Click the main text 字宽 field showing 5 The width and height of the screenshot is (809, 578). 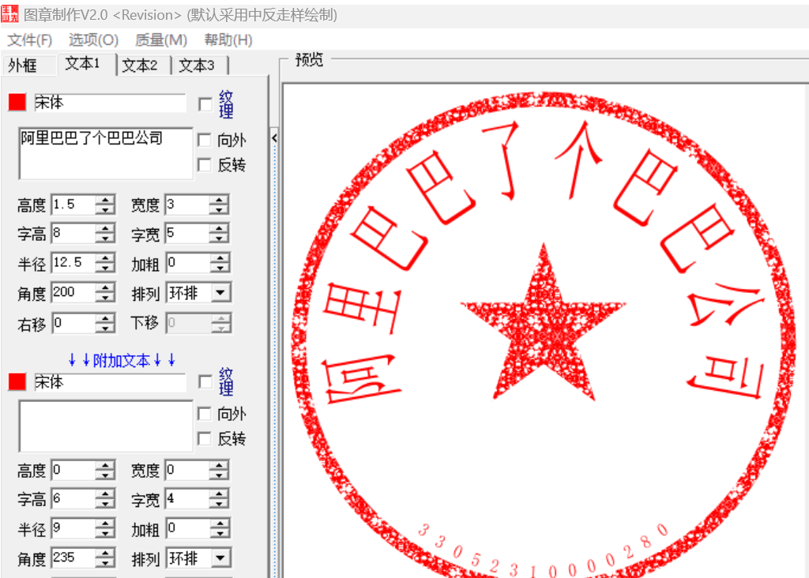pos(187,234)
